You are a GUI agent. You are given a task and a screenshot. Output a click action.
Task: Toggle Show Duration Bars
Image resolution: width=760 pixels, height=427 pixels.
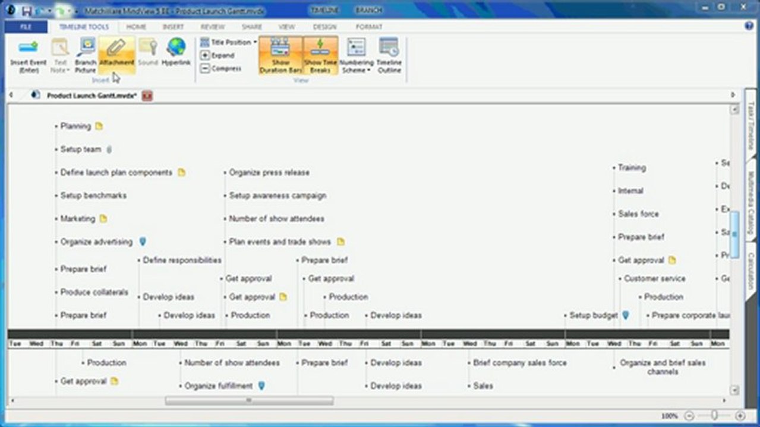click(280, 56)
